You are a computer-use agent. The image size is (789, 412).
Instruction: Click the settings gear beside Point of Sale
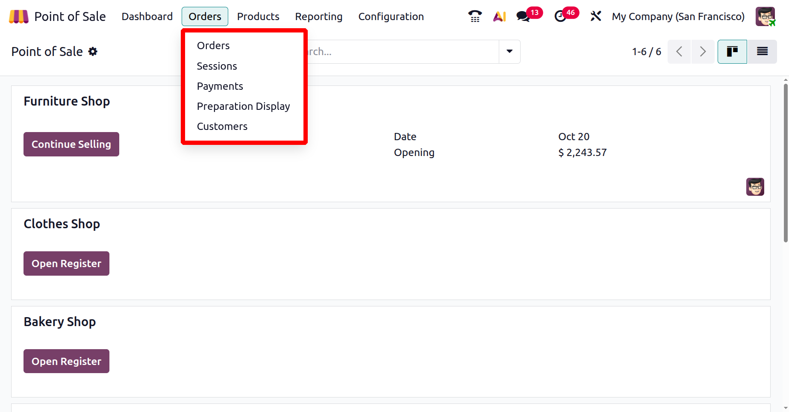point(93,52)
